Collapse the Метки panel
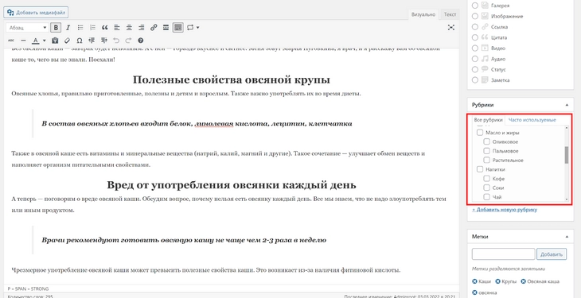This screenshot has width=581, height=298. coord(566,237)
